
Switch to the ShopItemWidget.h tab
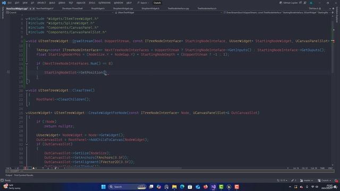150,8
